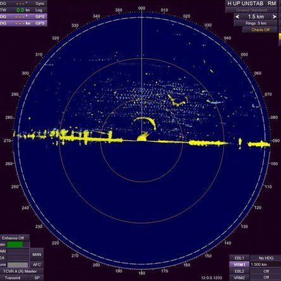
Task: Decrease range with the left arrow
Action: 237,16
